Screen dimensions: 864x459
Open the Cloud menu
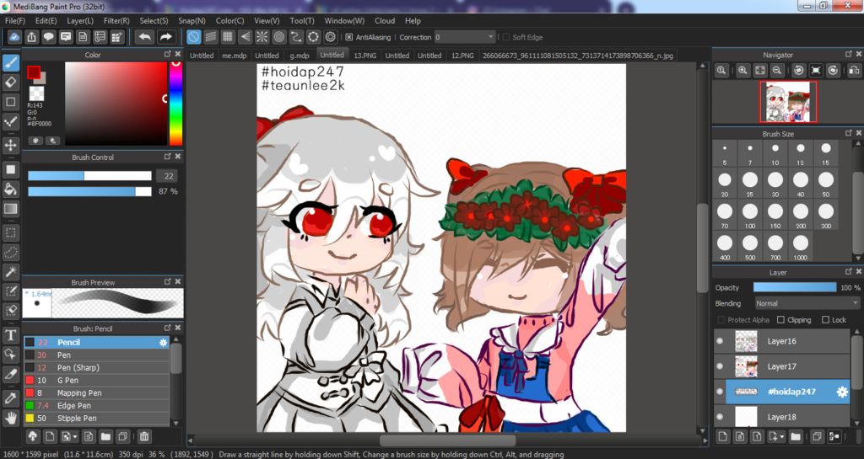point(385,21)
